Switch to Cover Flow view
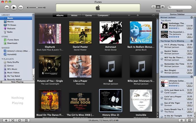The image size is (196, 123). (x=163, y=7)
